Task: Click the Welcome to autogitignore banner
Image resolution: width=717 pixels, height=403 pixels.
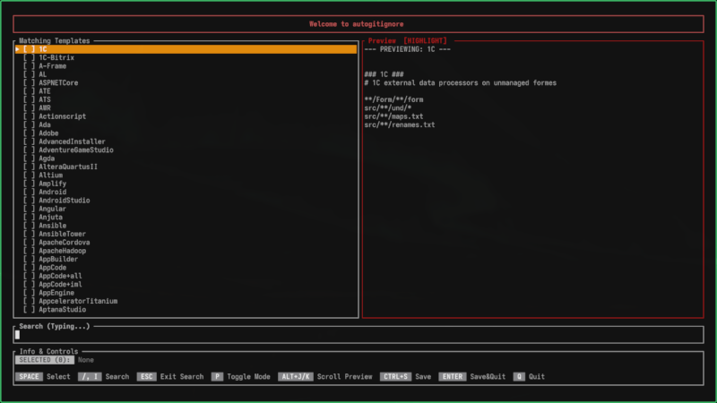Action: point(358,24)
